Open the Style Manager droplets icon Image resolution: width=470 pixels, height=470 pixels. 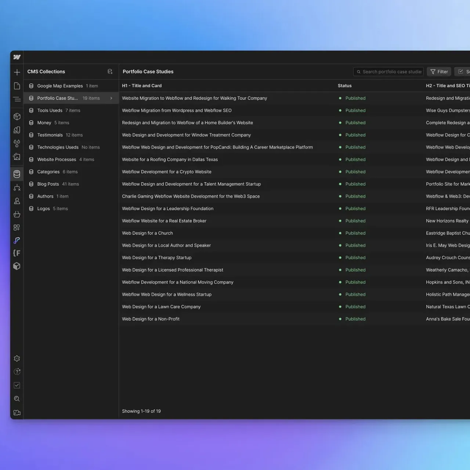coord(17,143)
